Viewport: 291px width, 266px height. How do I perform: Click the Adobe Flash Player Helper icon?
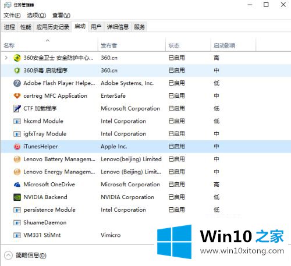tap(17, 83)
